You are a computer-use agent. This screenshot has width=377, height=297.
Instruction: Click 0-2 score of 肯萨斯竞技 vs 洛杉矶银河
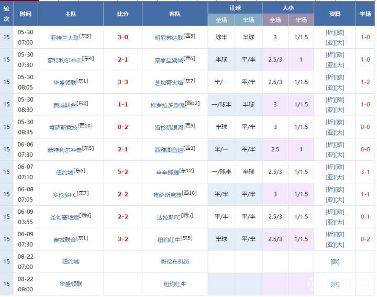coord(123,127)
